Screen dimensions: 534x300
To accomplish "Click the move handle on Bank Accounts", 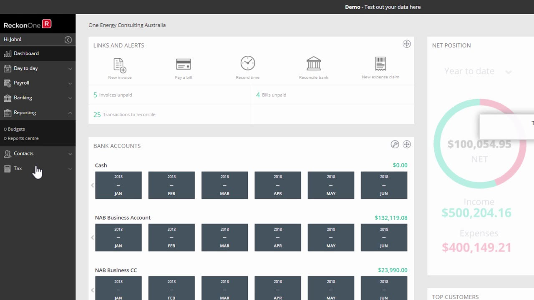I will click(x=407, y=144).
